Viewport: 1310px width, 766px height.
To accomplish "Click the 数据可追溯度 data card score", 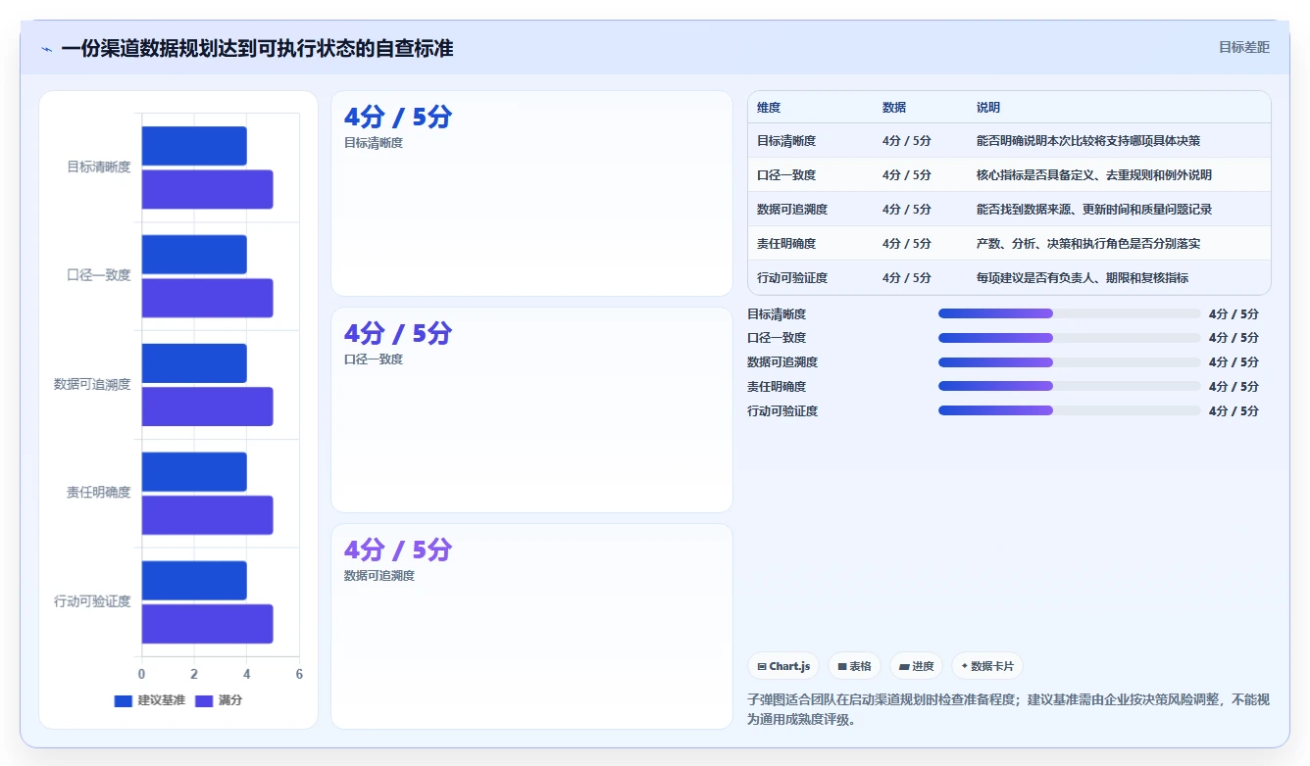I will (398, 551).
